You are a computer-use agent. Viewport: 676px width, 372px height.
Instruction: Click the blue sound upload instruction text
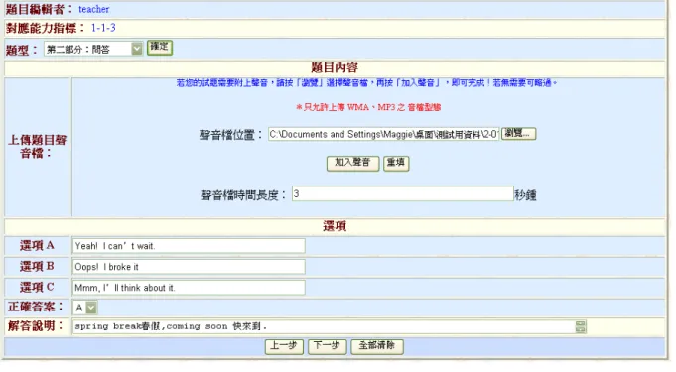[366, 82]
